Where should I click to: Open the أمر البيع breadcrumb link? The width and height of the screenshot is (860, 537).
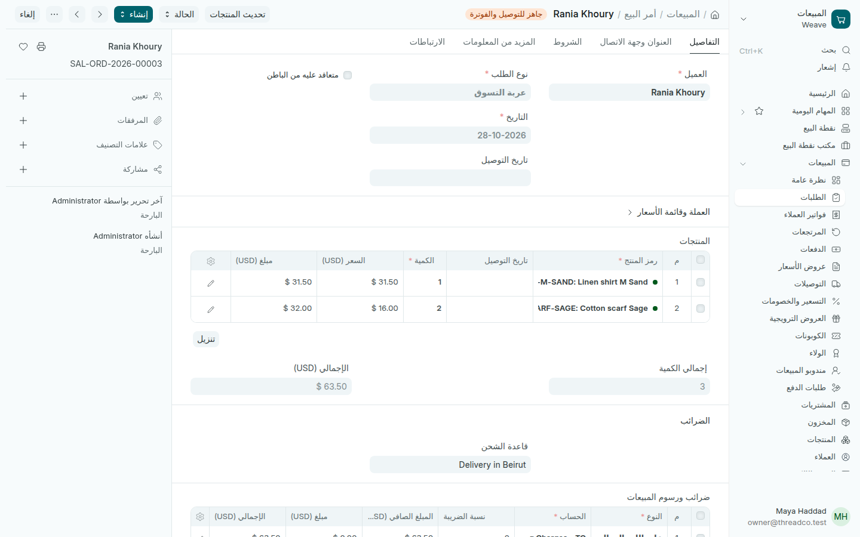coord(640,14)
